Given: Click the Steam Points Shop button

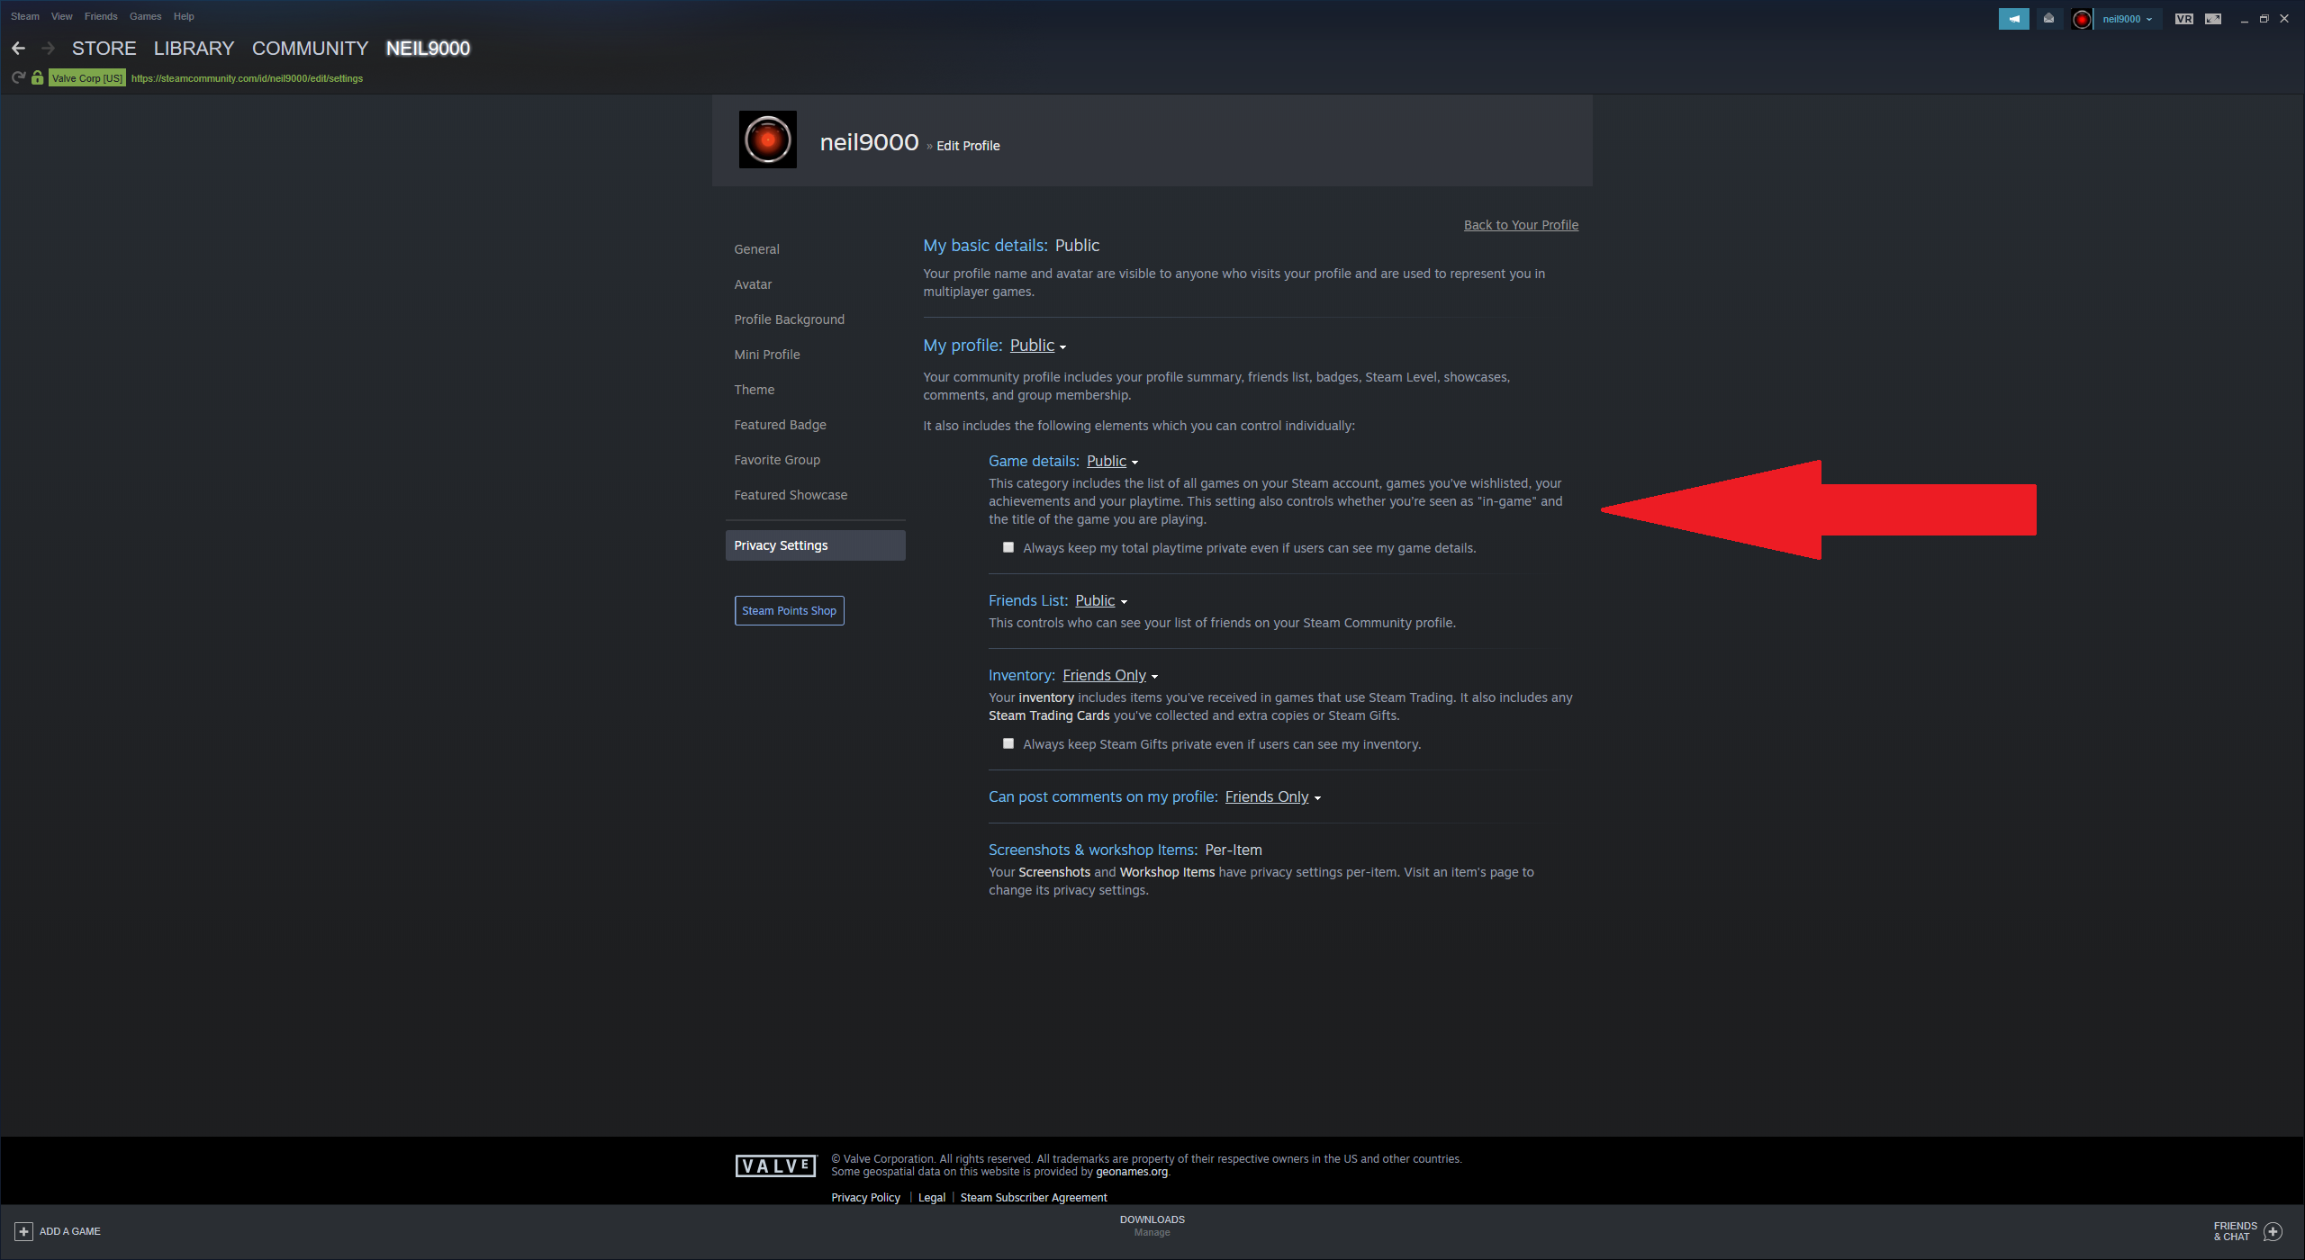Looking at the screenshot, I should click(789, 610).
